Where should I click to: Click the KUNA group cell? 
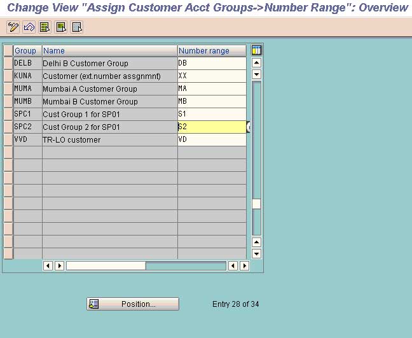click(27, 76)
